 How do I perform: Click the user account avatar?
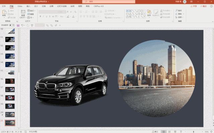click(185, 2)
